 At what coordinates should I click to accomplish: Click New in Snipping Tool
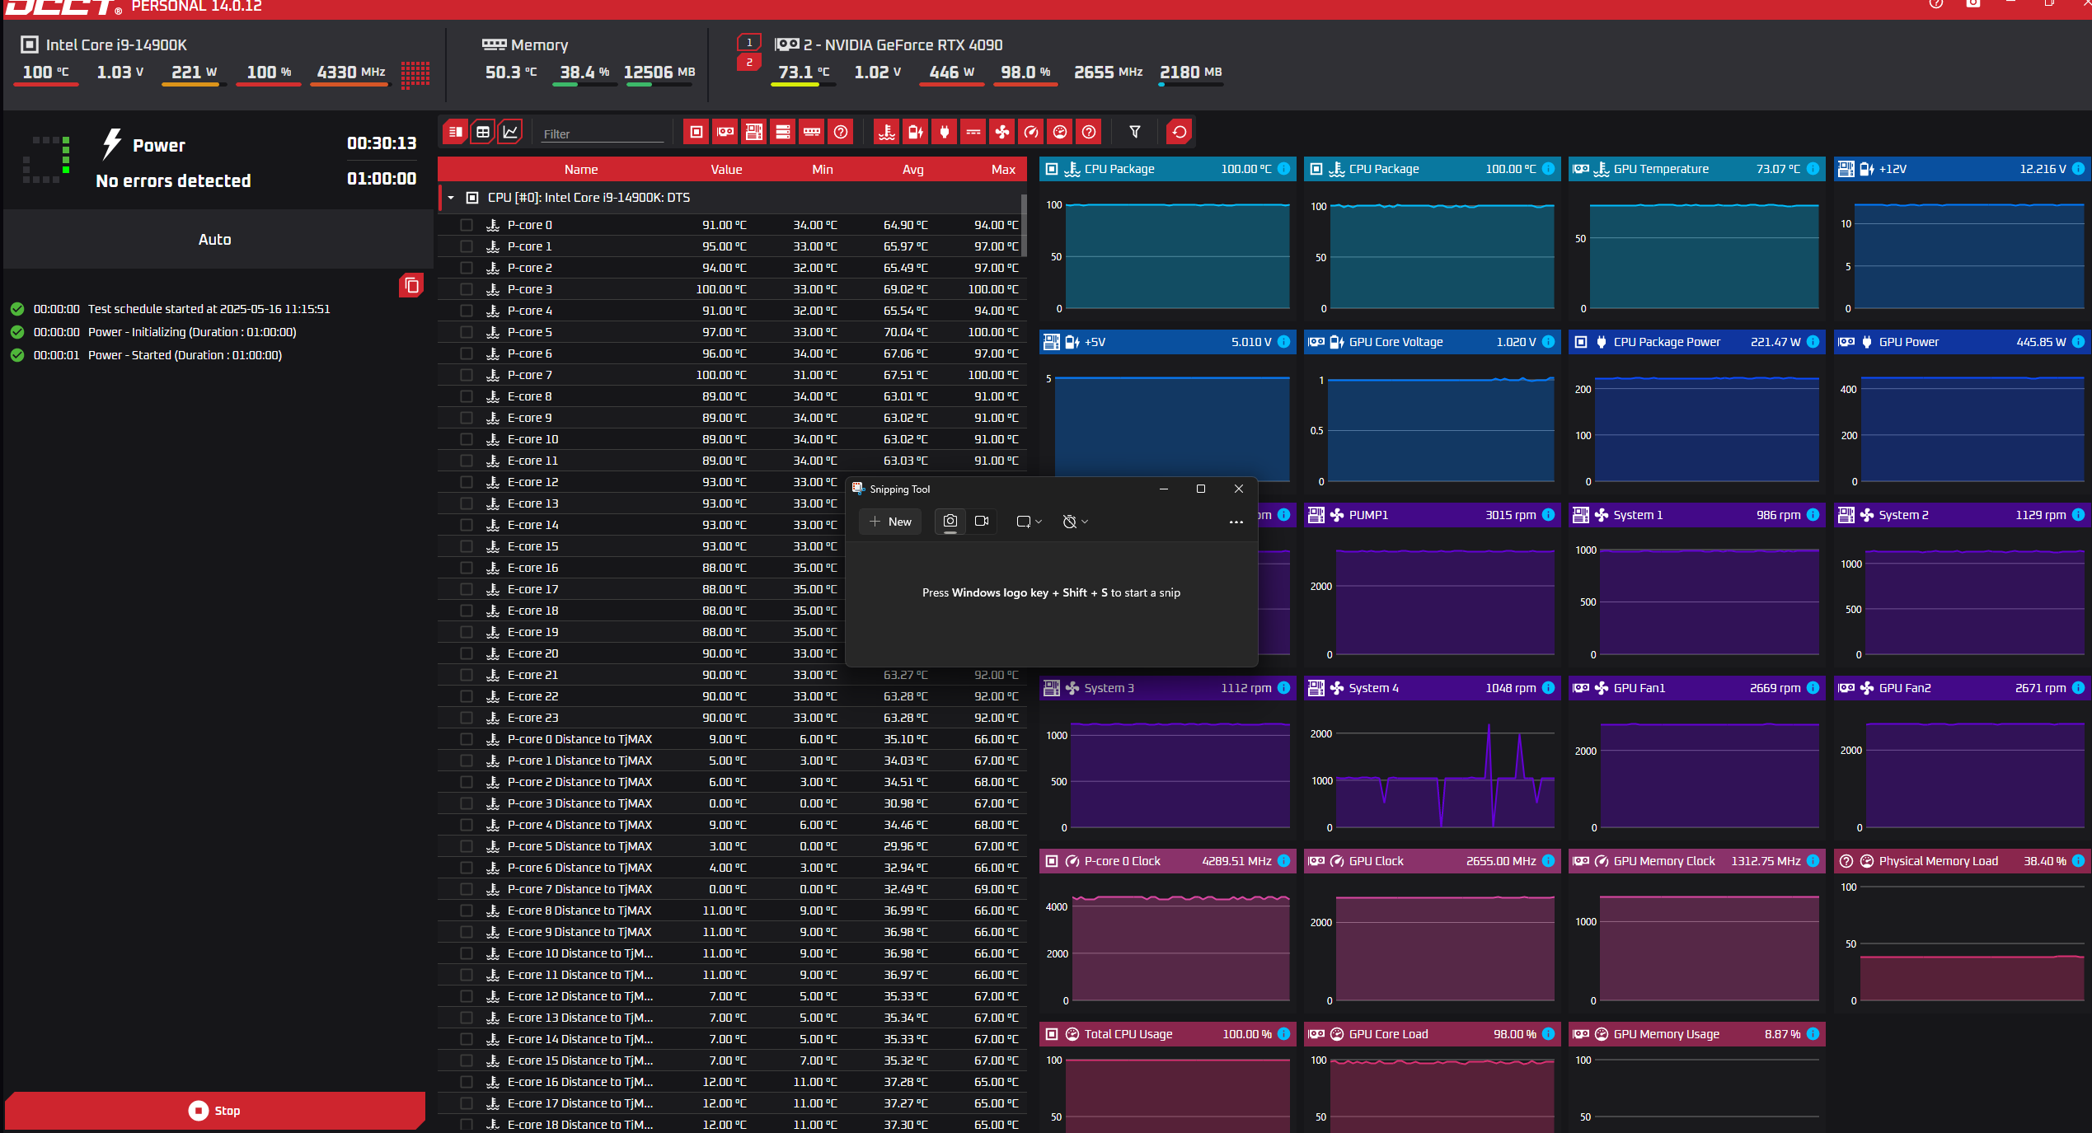click(890, 522)
